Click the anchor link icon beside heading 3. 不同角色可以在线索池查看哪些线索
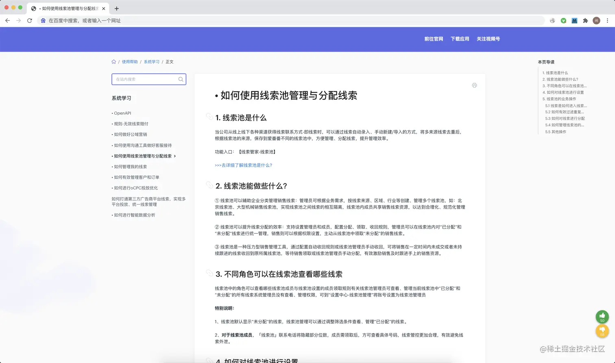This screenshot has width=615, height=363. [209, 273]
